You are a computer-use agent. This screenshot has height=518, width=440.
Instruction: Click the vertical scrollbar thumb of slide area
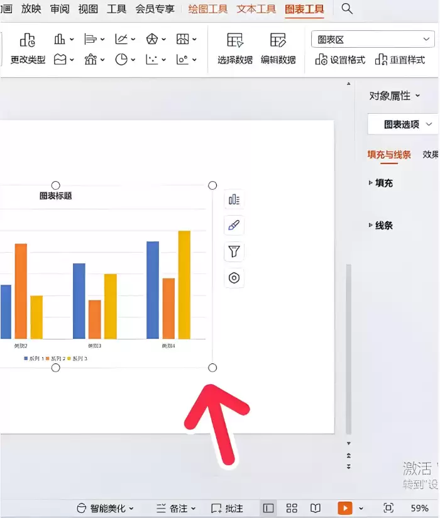tap(348, 349)
